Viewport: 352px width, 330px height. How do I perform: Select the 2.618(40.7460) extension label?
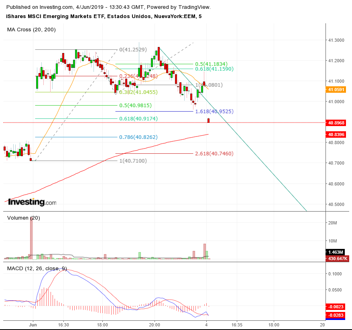[x=214, y=153]
